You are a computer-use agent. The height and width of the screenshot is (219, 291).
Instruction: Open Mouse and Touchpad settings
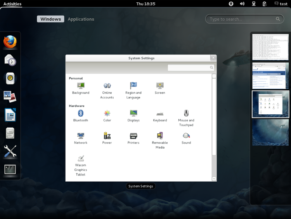click(186, 114)
